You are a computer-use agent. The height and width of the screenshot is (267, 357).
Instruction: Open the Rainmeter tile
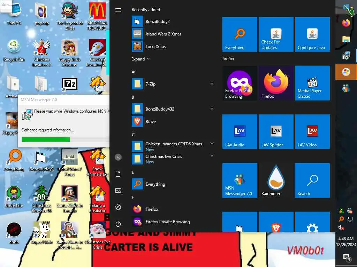click(x=276, y=180)
